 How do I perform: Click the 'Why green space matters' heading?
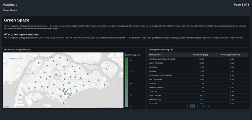click(x=21, y=35)
